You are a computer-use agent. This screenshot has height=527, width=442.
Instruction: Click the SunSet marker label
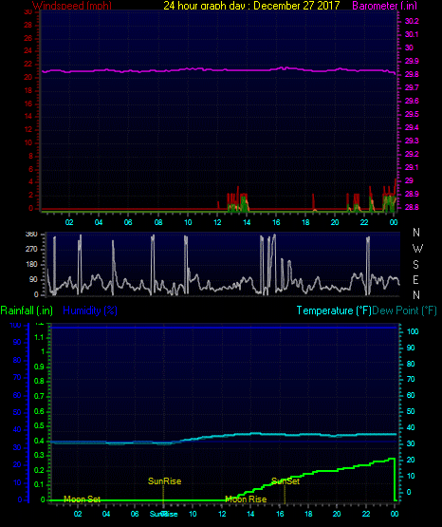(x=285, y=481)
